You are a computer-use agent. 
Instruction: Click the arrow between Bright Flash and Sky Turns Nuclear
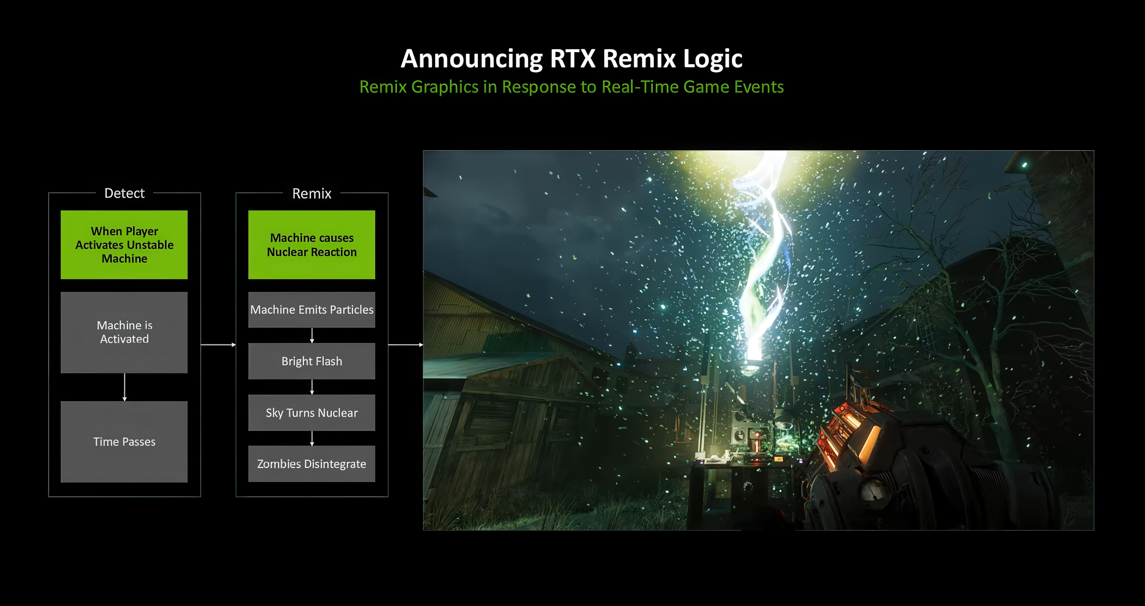312,387
